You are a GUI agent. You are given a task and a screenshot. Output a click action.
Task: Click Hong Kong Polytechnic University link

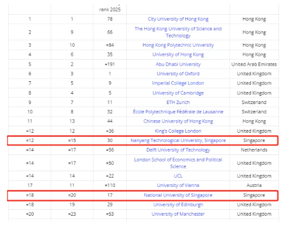178,45
